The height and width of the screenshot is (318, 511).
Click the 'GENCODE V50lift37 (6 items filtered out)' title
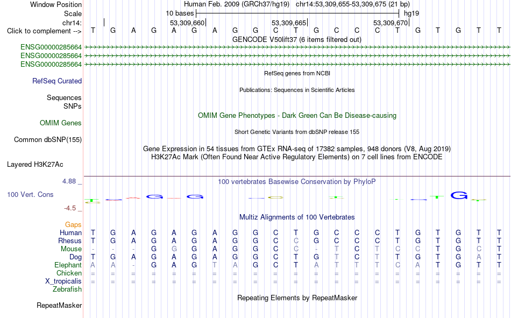tap(297, 39)
